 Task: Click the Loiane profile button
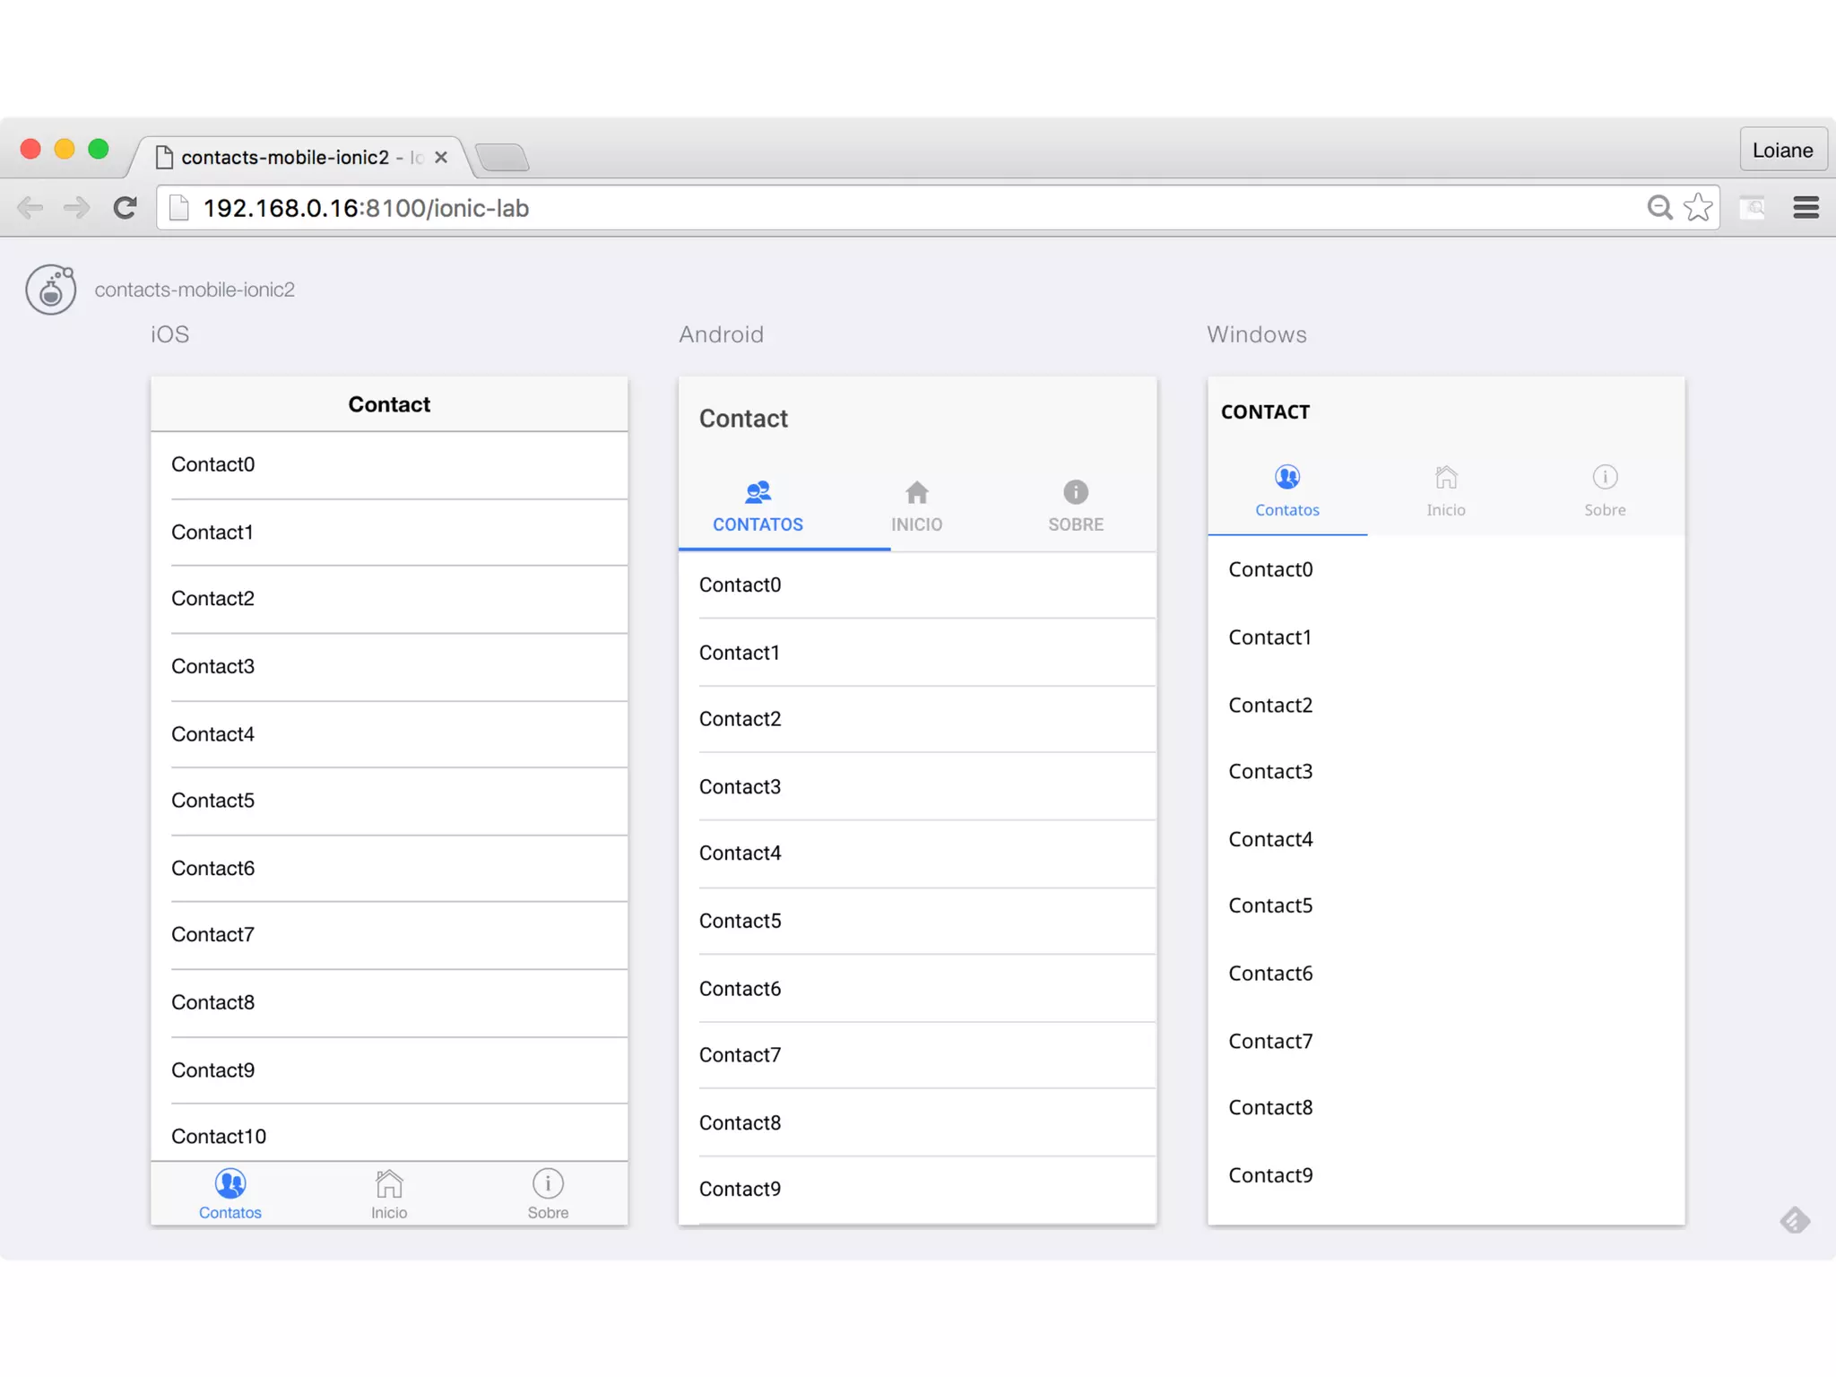click(x=1782, y=150)
